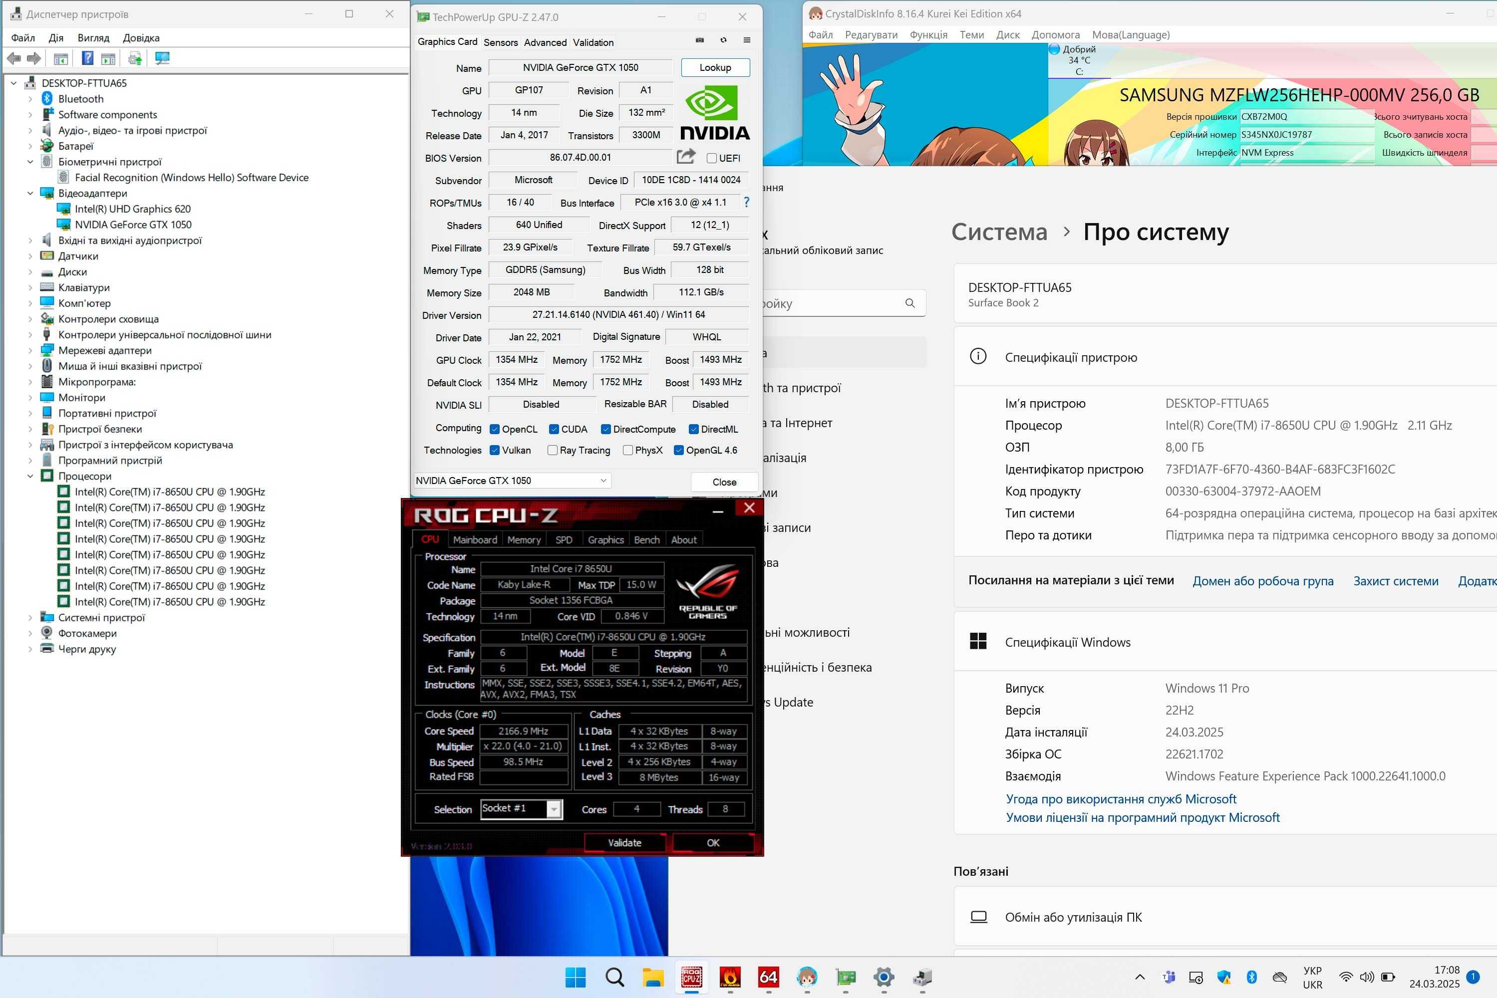Image resolution: width=1497 pixels, height=998 pixels.
Task: Toggle the DirectCompute checkbox
Action: click(606, 429)
